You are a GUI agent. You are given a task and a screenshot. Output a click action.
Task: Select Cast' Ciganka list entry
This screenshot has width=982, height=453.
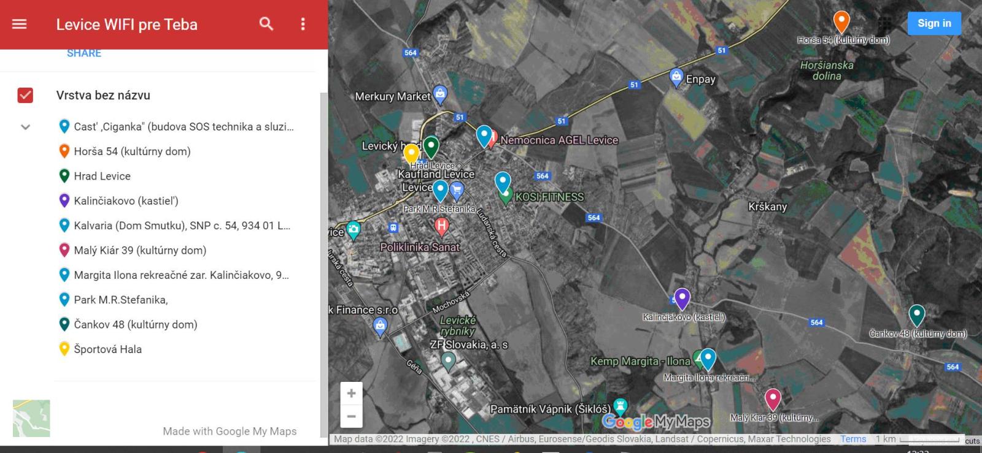(176, 127)
